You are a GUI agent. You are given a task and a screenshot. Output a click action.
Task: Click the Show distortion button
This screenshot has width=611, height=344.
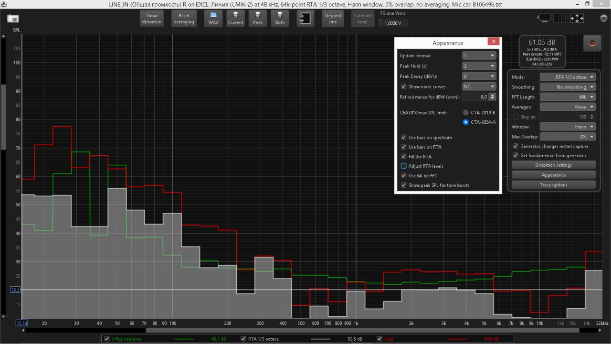pyautogui.click(x=152, y=19)
